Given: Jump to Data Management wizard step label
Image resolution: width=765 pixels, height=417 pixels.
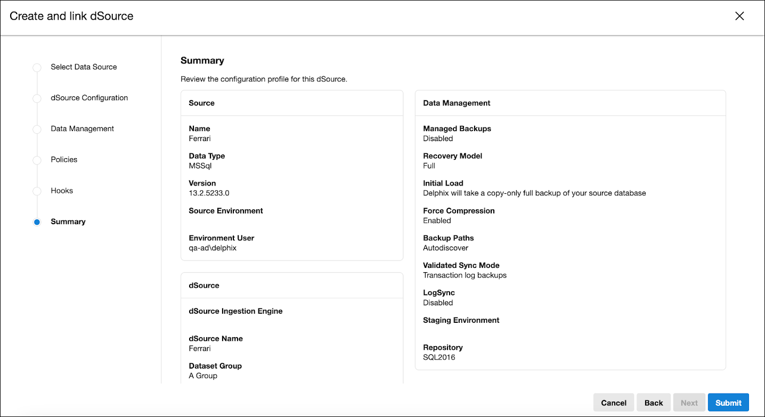Looking at the screenshot, I should 83,129.
